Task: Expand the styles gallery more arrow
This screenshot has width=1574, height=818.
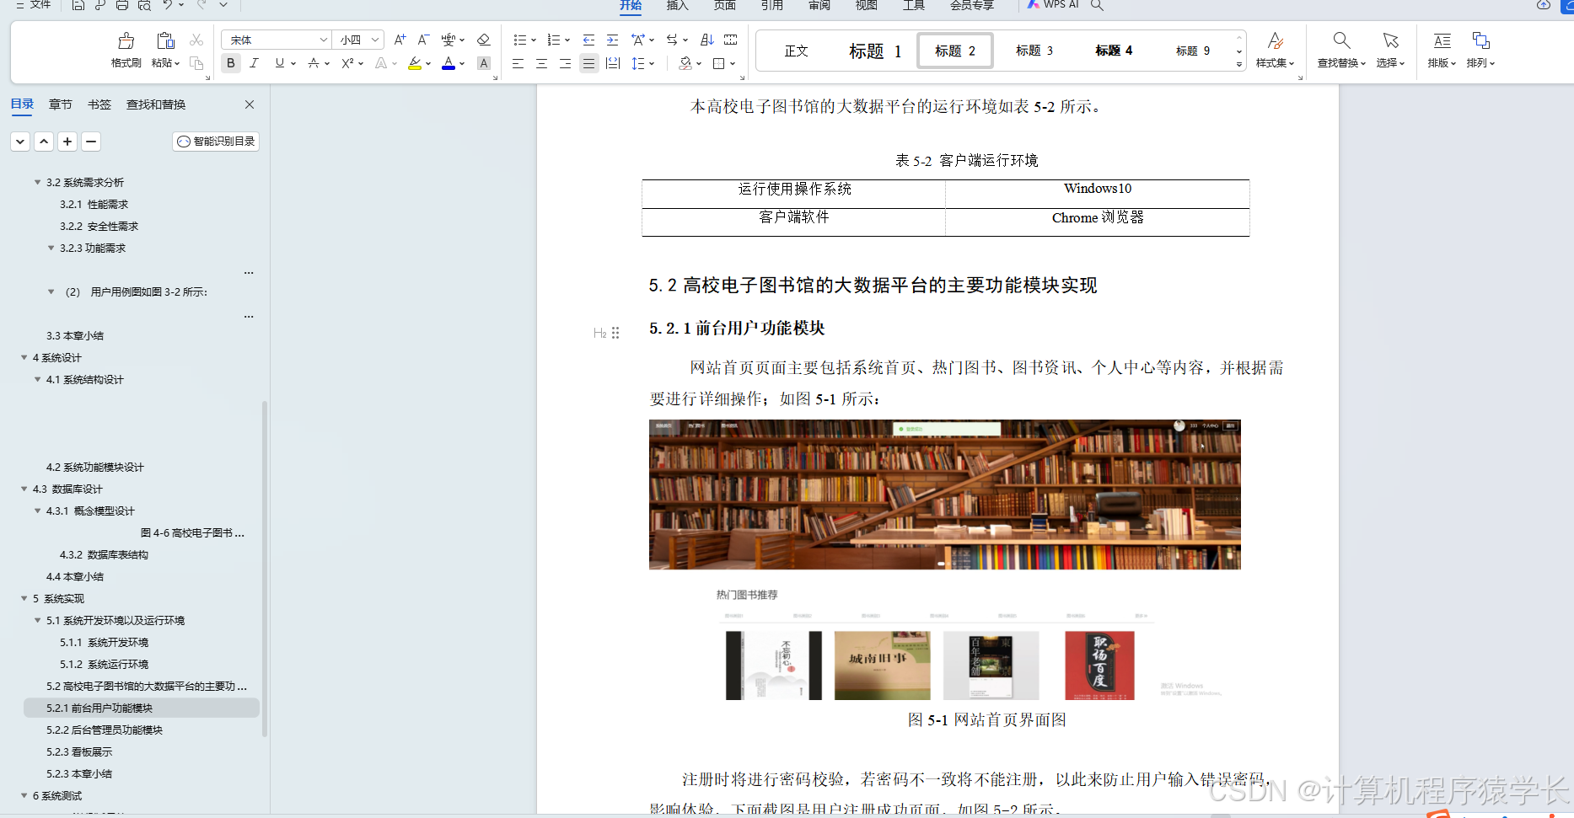Action: click(x=1239, y=64)
